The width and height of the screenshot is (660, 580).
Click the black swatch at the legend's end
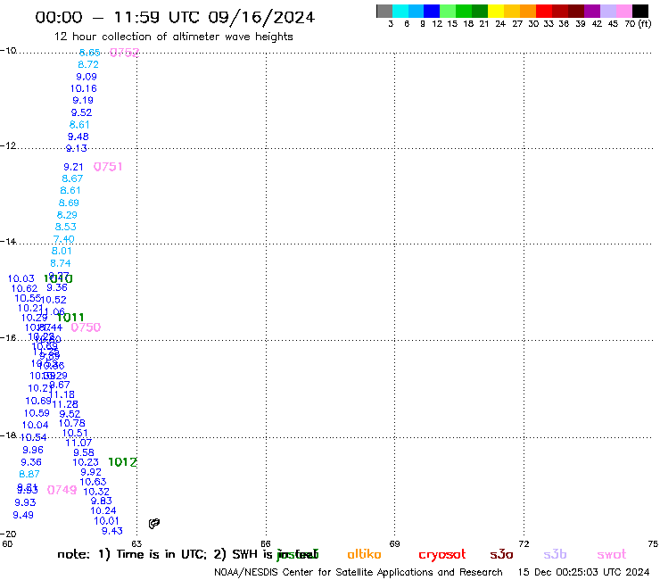[x=639, y=11]
